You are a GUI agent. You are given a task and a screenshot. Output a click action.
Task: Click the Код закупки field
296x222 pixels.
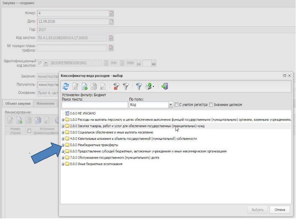72,38
